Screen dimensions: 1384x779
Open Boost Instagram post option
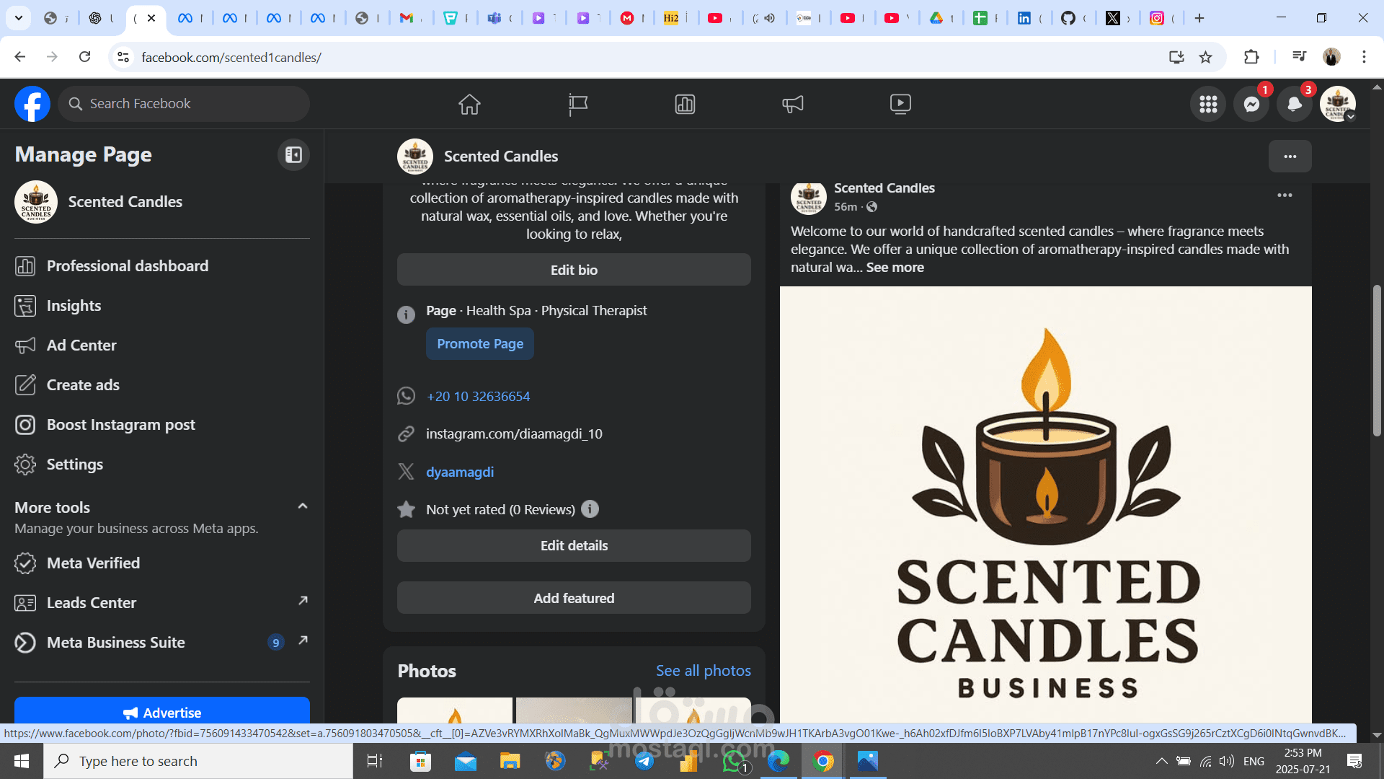point(162,425)
